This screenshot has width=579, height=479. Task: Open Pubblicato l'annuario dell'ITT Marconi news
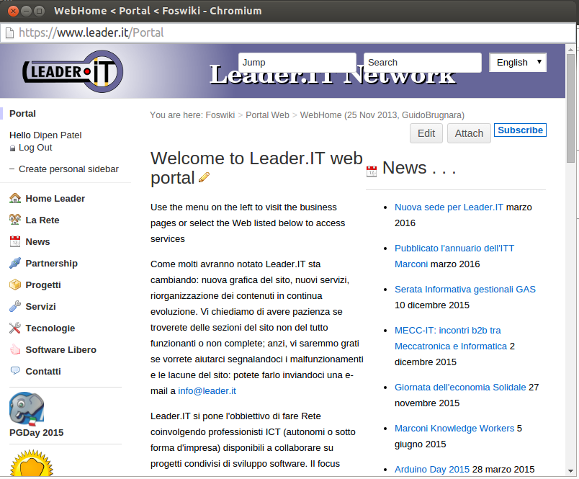click(454, 256)
